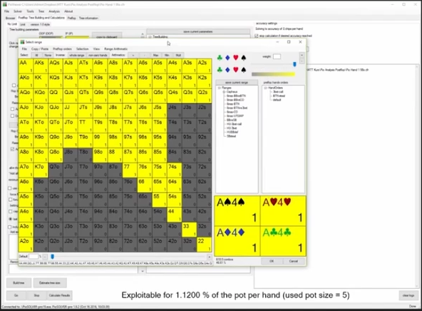Collapse the Ranges tree node

220,88
